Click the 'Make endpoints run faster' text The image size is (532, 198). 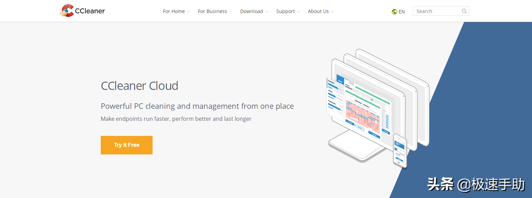click(176, 119)
